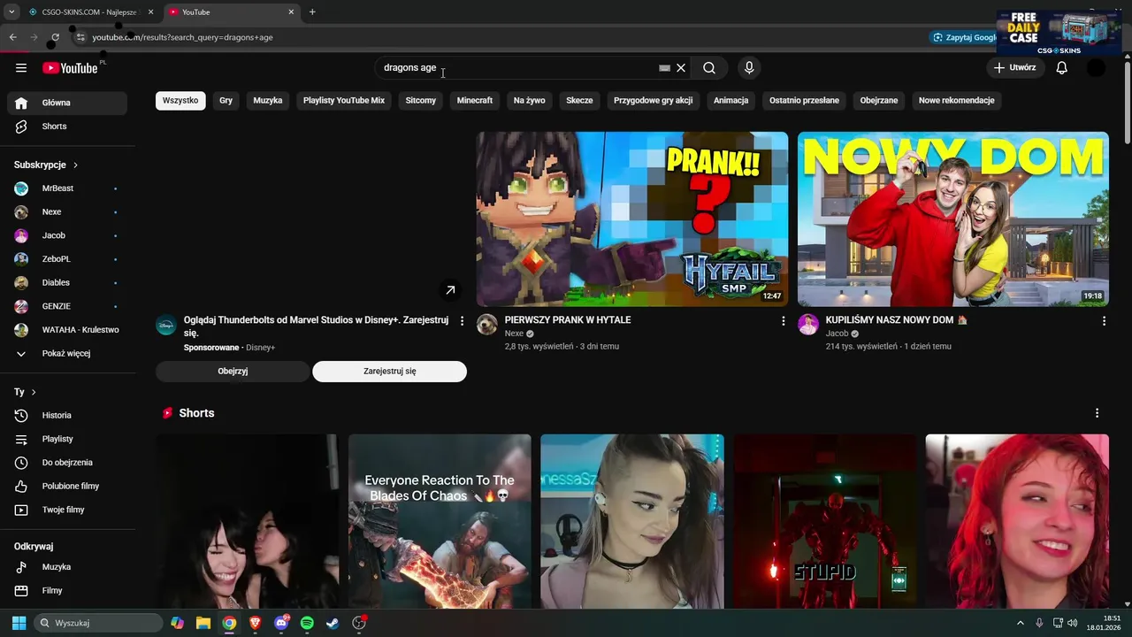The width and height of the screenshot is (1132, 637).
Task: Open Steam from the taskbar
Action: coord(333,623)
